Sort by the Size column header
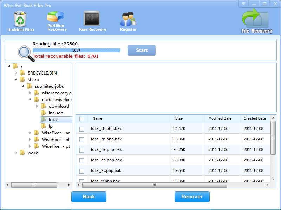The image size is (281, 210). pos(187,119)
